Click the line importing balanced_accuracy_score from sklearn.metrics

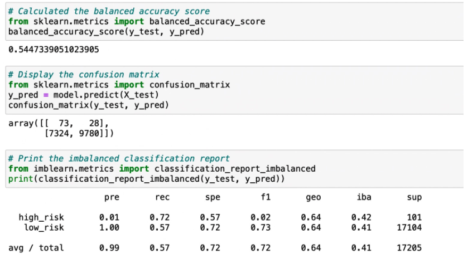pyautogui.click(x=137, y=22)
